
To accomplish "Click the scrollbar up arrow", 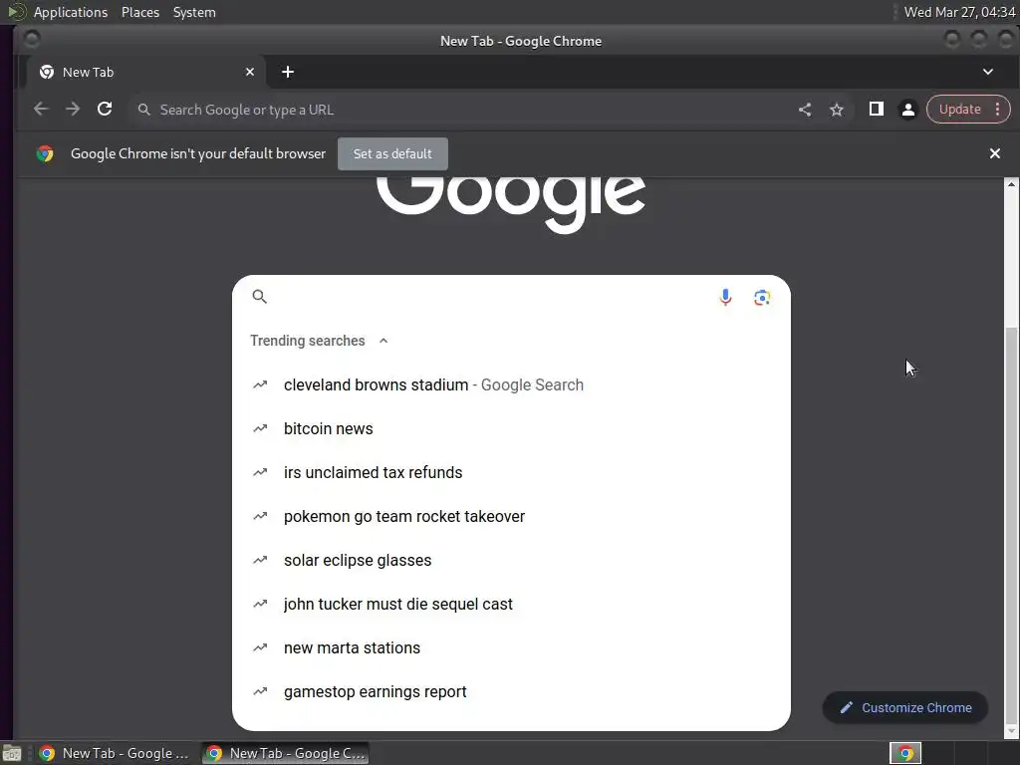I will 1012,184.
